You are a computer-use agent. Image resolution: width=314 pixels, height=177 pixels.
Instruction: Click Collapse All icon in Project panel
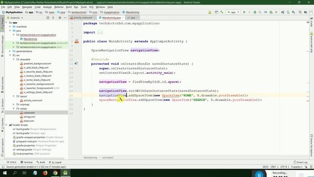tap(53, 18)
